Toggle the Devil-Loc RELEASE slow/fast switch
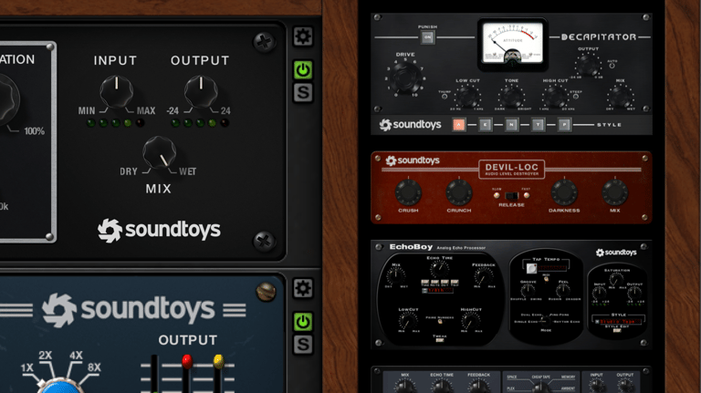This screenshot has height=393, width=701. 511,196
